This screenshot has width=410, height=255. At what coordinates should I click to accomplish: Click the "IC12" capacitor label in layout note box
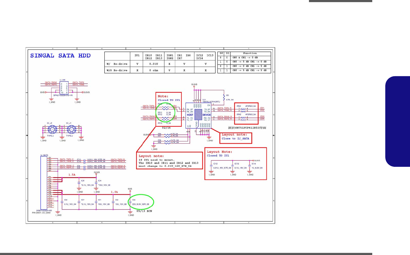pos(215,164)
